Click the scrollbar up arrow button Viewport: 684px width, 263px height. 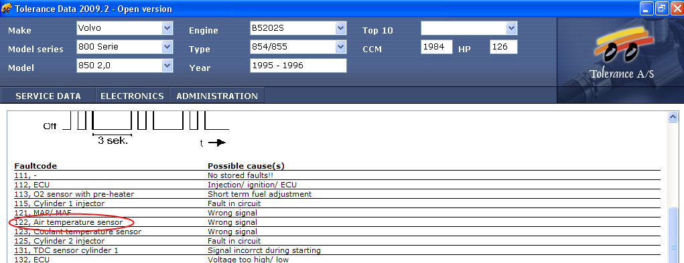(673, 116)
